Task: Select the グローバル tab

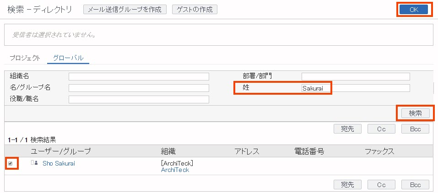Action: point(68,58)
